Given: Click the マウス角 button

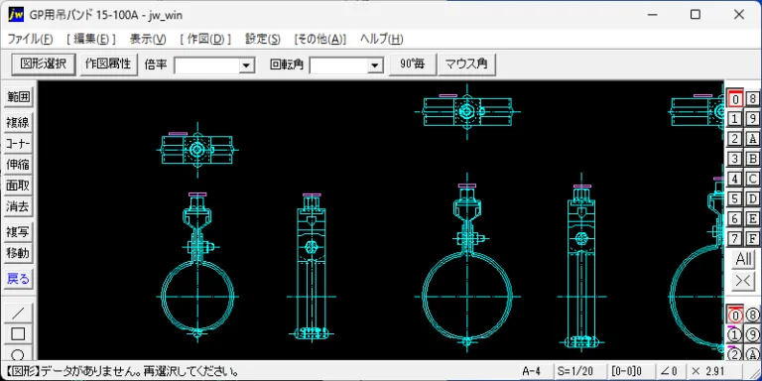Looking at the screenshot, I should pos(466,64).
